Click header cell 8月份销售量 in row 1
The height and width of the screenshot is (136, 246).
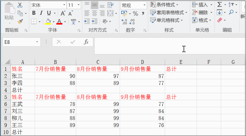[98, 69]
